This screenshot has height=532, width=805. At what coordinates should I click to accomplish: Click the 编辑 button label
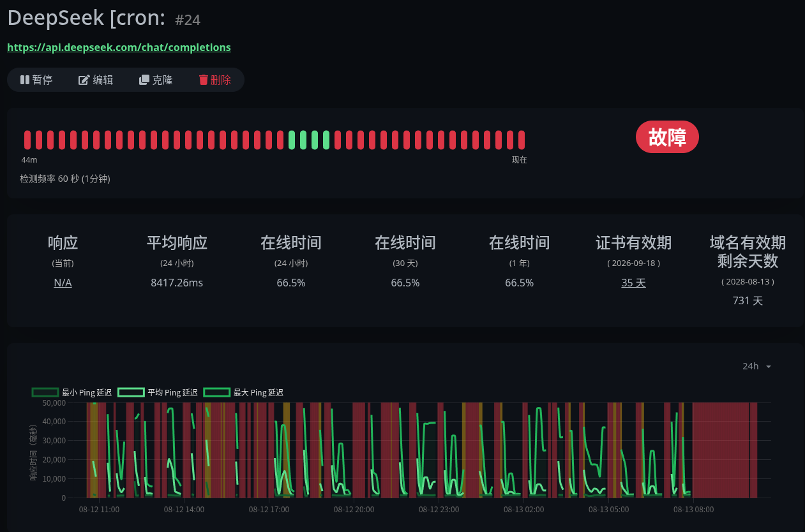[x=103, y=80]
